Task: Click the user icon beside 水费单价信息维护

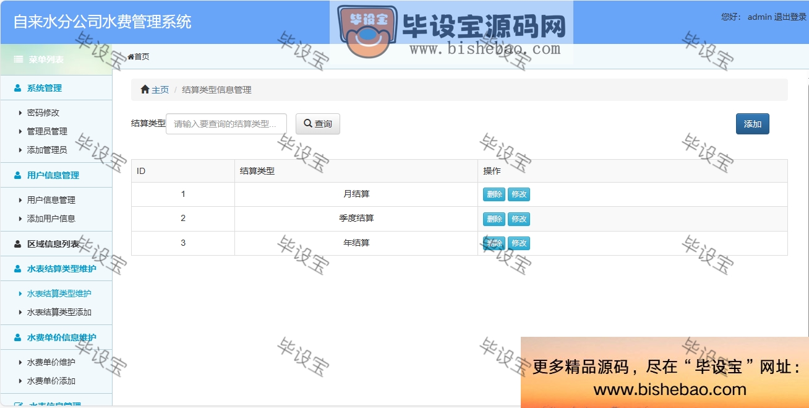Action: (18, 338)
